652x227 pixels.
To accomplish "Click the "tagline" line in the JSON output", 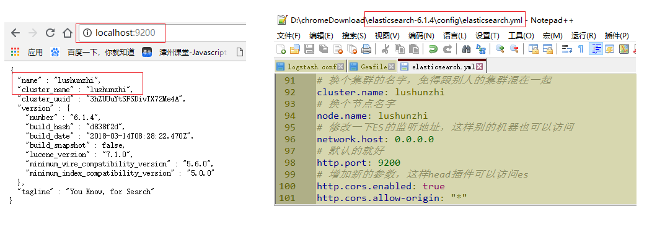I will click(x=86, y=191).
